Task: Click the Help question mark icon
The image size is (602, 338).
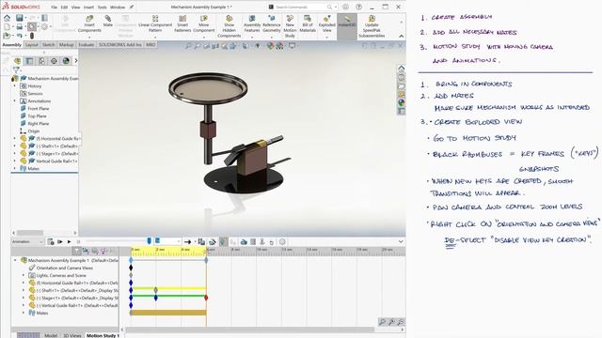Action: 358,7
